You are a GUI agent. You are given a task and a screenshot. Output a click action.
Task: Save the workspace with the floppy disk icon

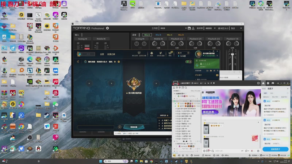[x=189, y=28]
